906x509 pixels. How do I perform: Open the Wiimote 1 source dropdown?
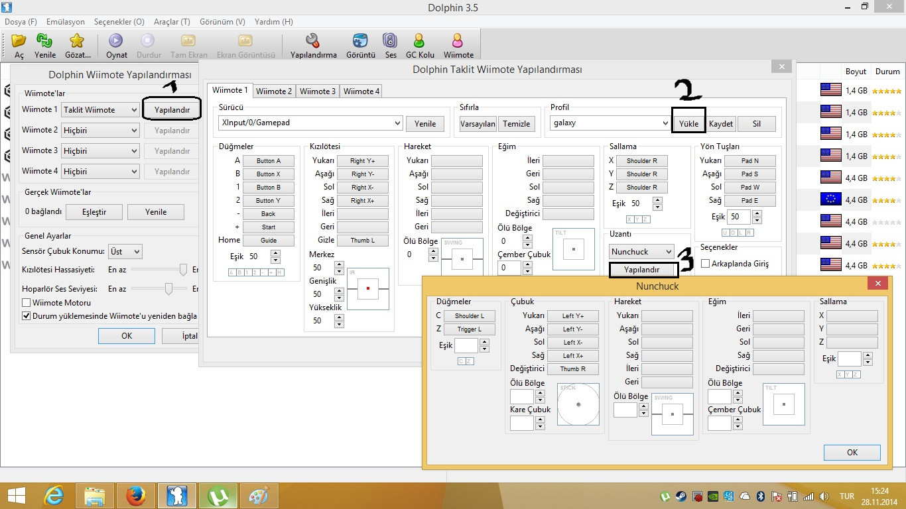(x=100, y=110)
